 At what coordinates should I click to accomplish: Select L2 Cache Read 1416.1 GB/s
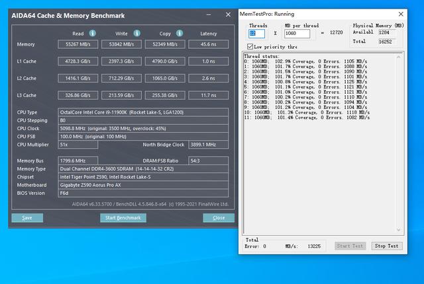(78, 78)
